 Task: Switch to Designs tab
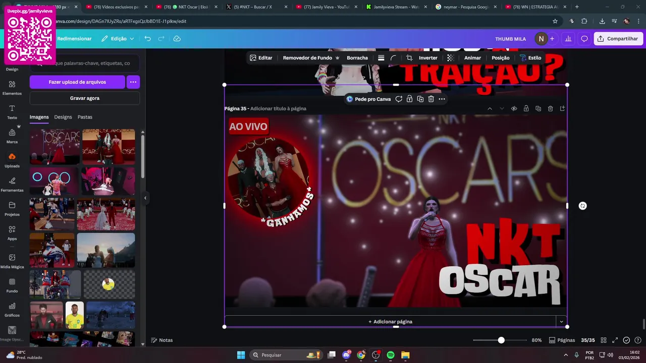(x=63, y=117)
